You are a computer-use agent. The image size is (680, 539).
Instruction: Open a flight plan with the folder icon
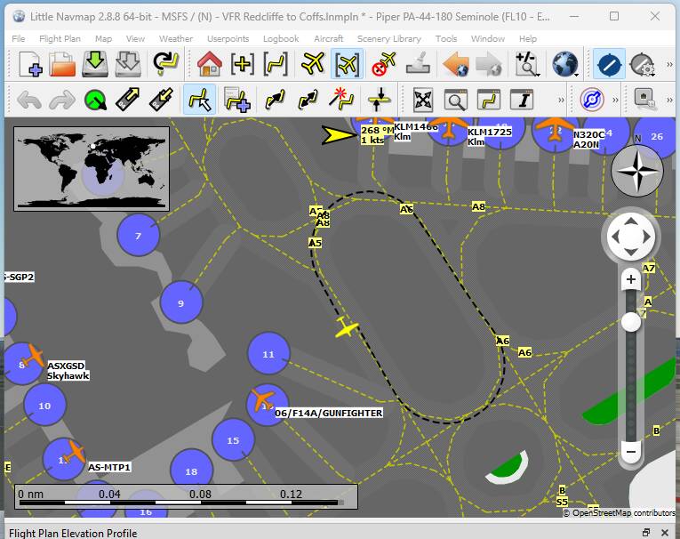[x=63, y=65]
